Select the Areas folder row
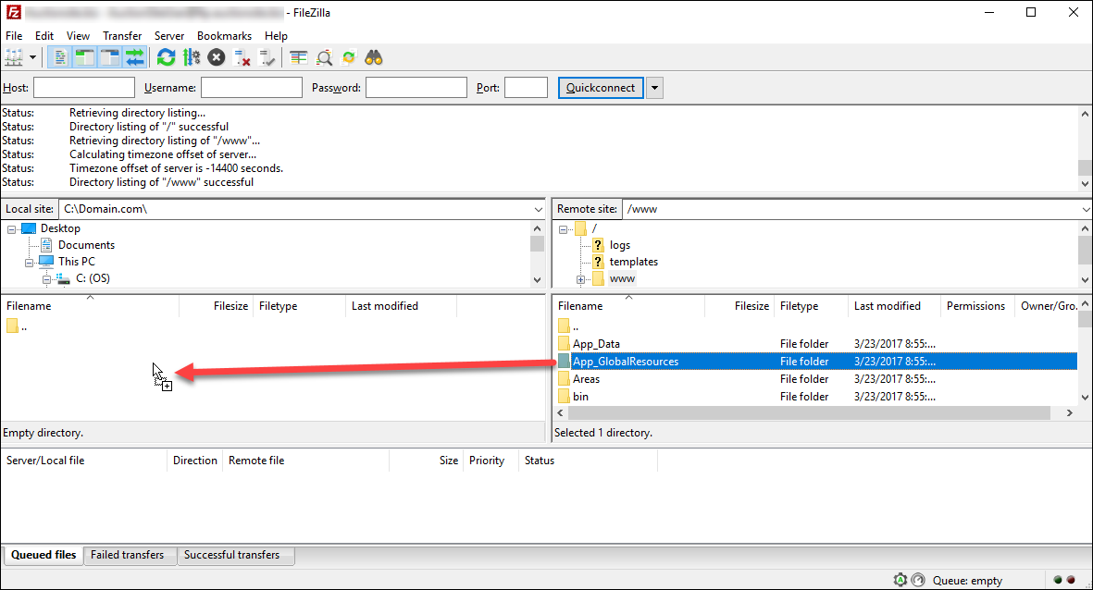Viewport: 1093px width, 590px height. click(x=816, y=379)
